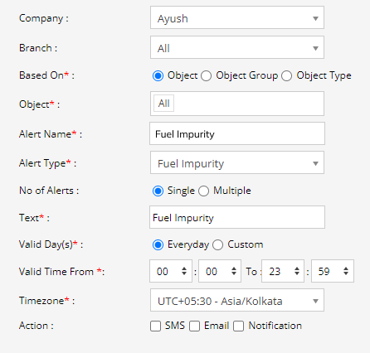Choose the Object Group radio option
Viewport: 370px width, 353px height.
point(206,75)
